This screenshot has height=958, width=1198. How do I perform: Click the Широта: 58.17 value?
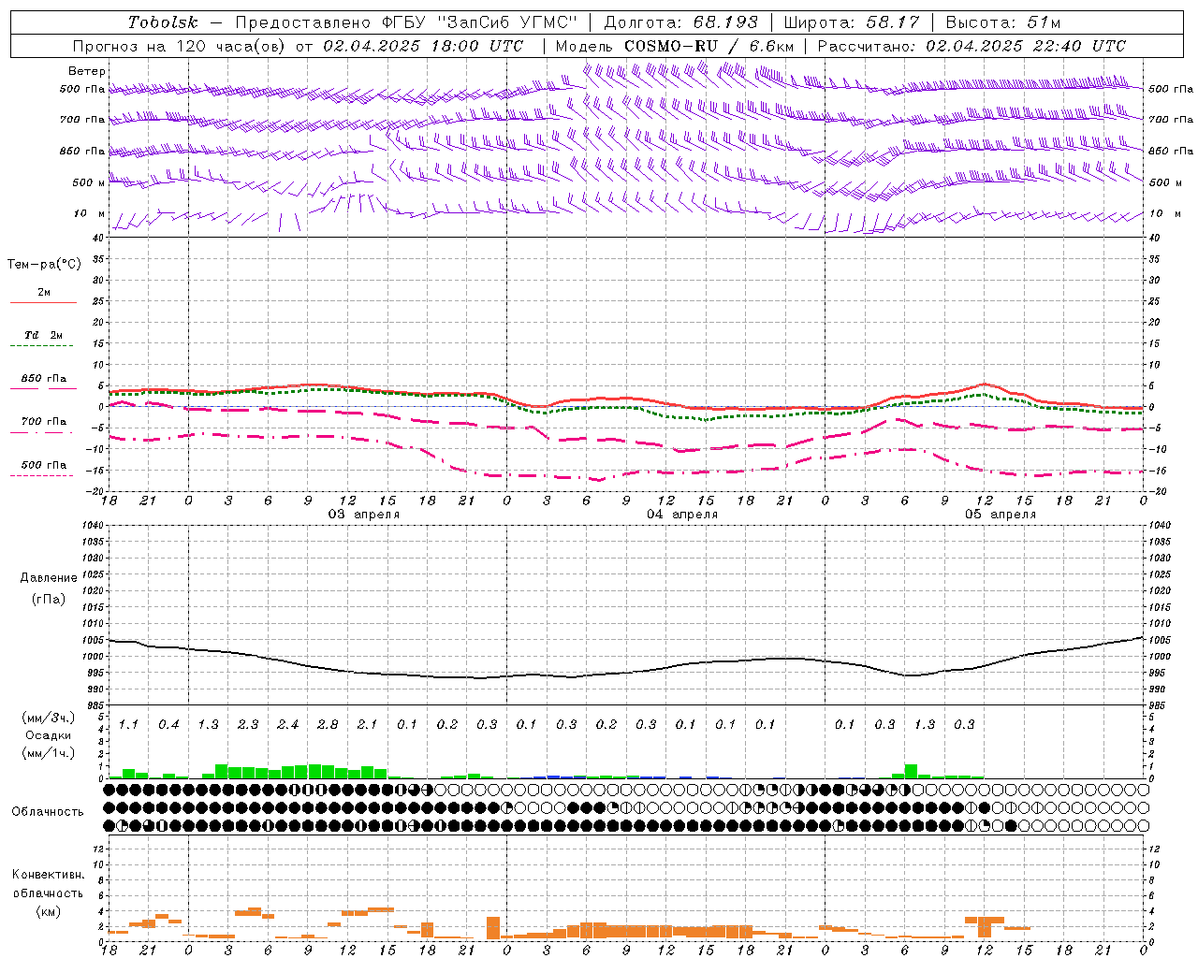852,22
